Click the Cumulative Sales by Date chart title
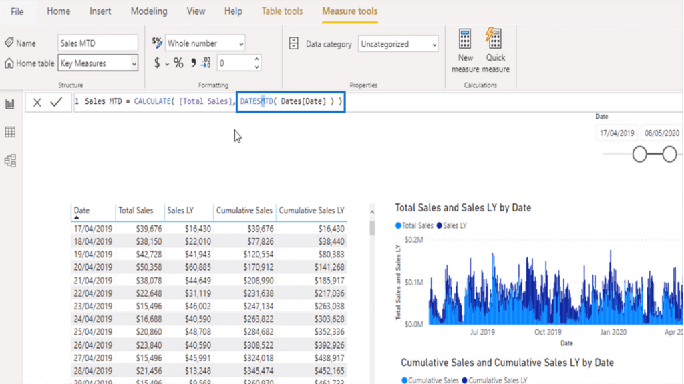This screenshot has height=384, width=684. point(508,363)
